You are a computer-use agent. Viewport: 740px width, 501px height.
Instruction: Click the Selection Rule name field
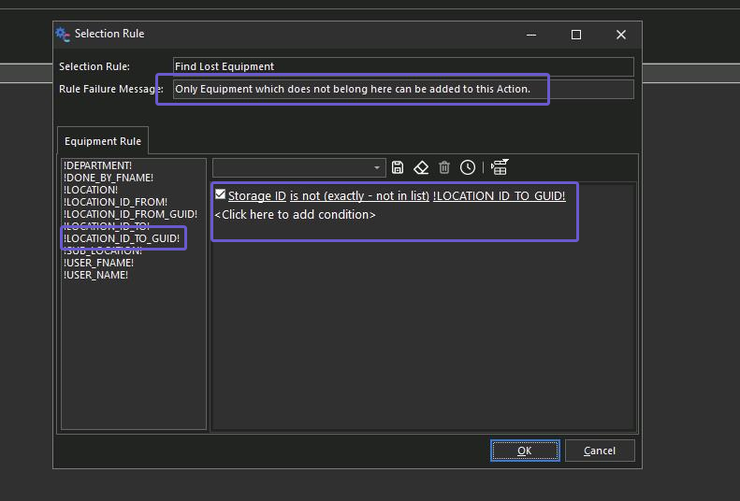402,66
